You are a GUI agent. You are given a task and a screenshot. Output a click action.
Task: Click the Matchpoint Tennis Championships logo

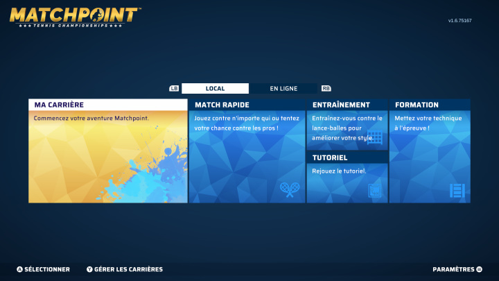click(75, 17)
